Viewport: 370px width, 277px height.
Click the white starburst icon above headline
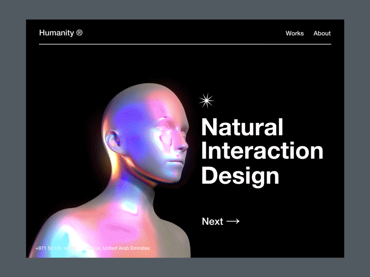[x=206, y=100]
